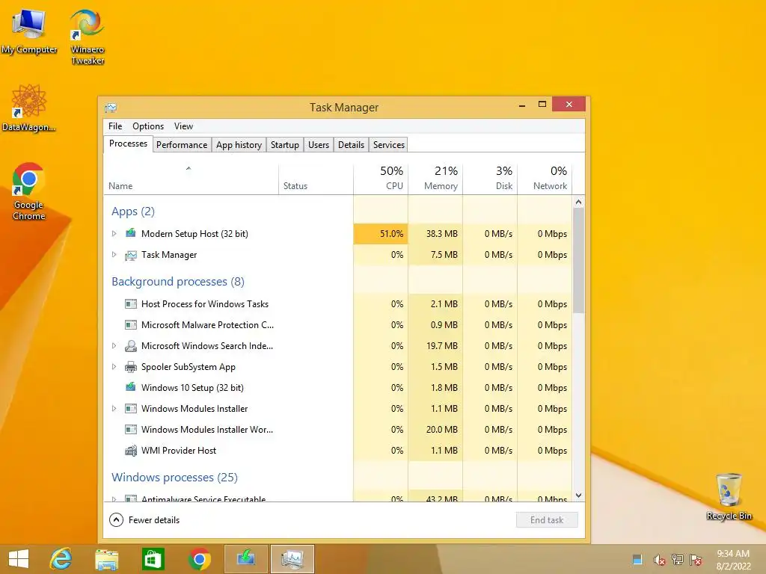Collapse view with the Fewer details arrow

pos(116,520)
